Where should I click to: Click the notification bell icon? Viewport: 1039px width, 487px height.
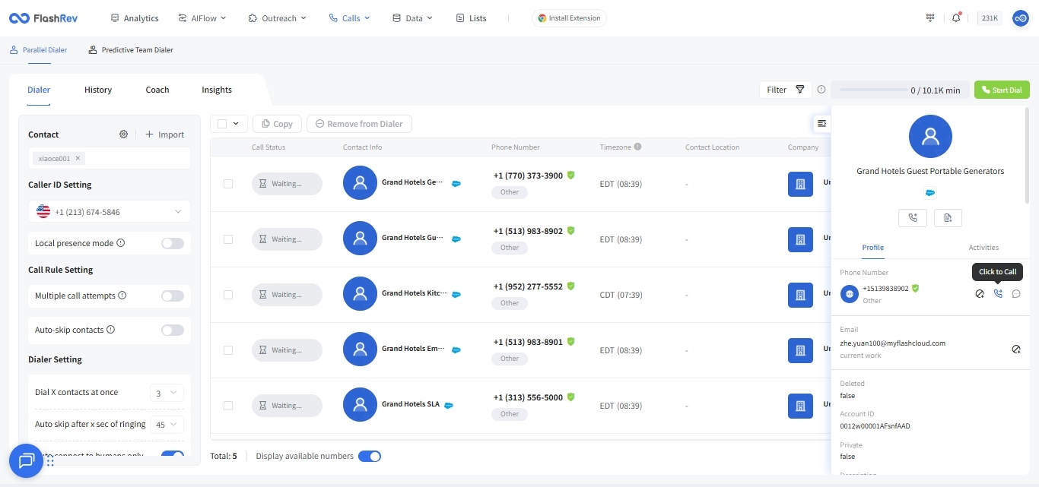tap(956, 18)
